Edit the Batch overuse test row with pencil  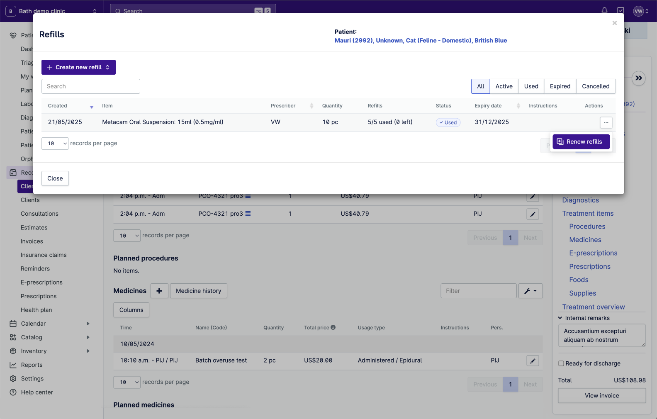click(532, 361)
